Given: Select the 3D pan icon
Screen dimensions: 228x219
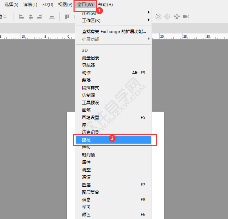Looking at the screenshot, I should pos(167,17).
